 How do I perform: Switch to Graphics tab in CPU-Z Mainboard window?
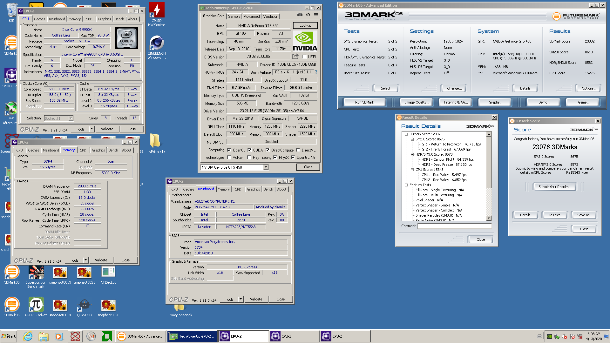(253, 189)
